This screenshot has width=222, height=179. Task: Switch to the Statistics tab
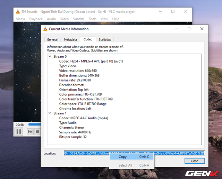[x=105, y=39]
